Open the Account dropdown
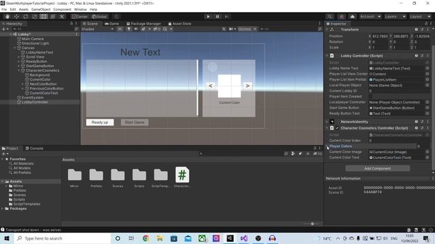The image size is (435, 244). tap(370, 16)
